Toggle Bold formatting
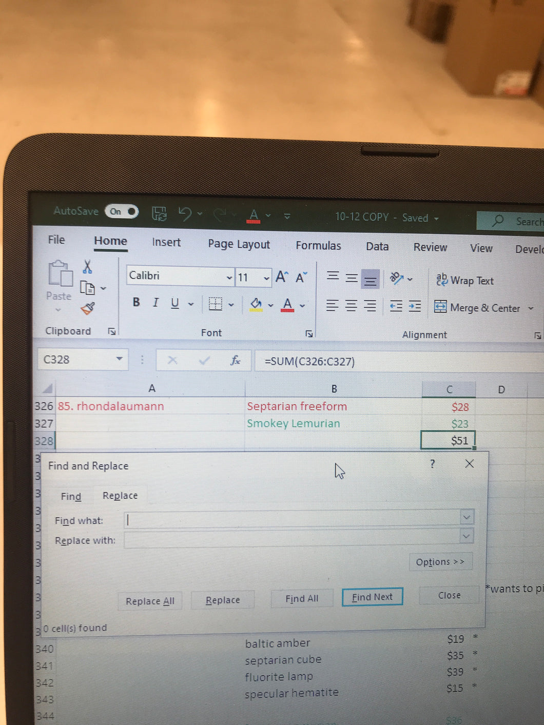 (136, 302)
